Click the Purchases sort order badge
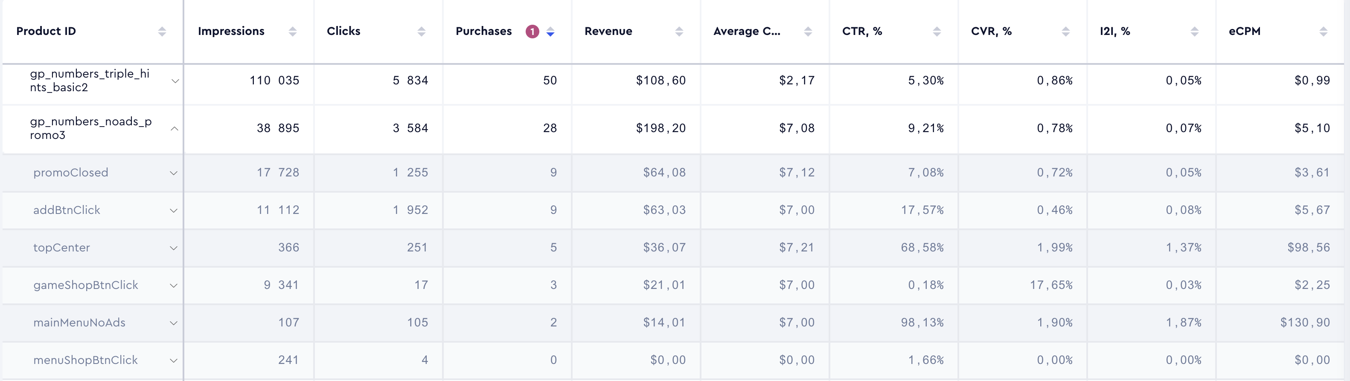Viewport: 1350px width, 381px height. click(532, 32)
